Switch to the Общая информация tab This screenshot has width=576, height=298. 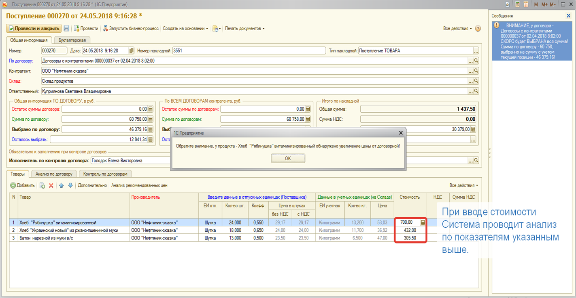29,40
